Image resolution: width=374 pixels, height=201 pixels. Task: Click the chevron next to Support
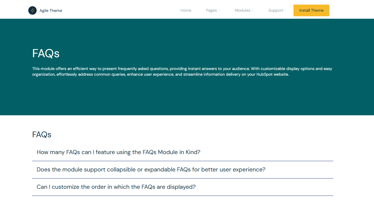(286, 11)
